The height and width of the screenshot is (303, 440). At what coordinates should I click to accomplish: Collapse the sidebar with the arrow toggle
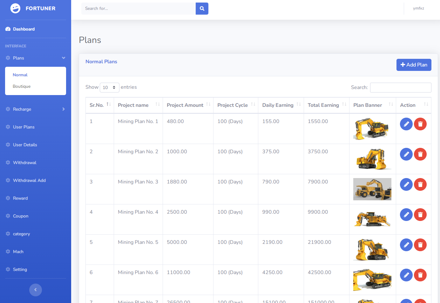pyautogui.click(x=36, y=290)
